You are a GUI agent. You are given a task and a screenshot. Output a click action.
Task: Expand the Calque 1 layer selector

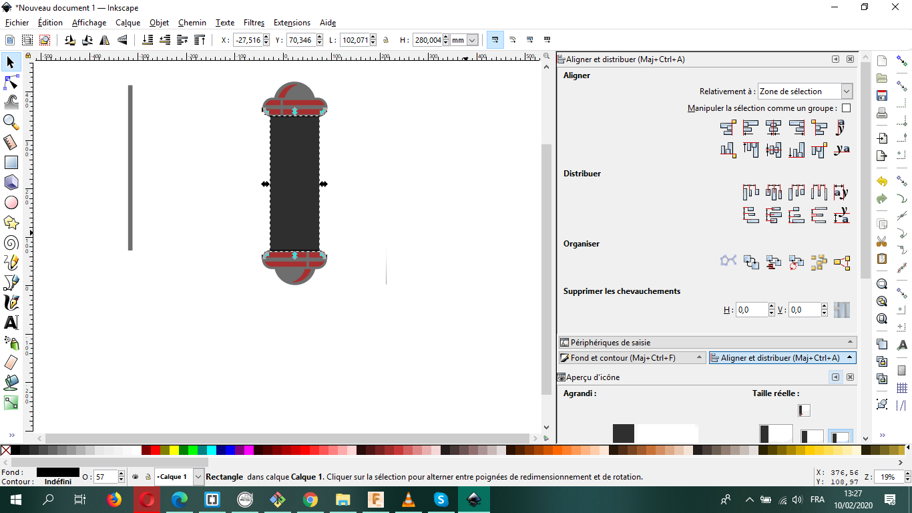(x=198, y=477)
